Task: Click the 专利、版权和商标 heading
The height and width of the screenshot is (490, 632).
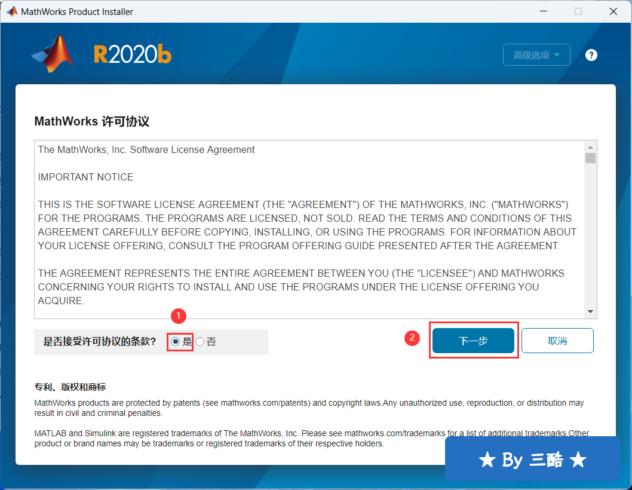Action: pyautogui.click(x=70, y=387)
